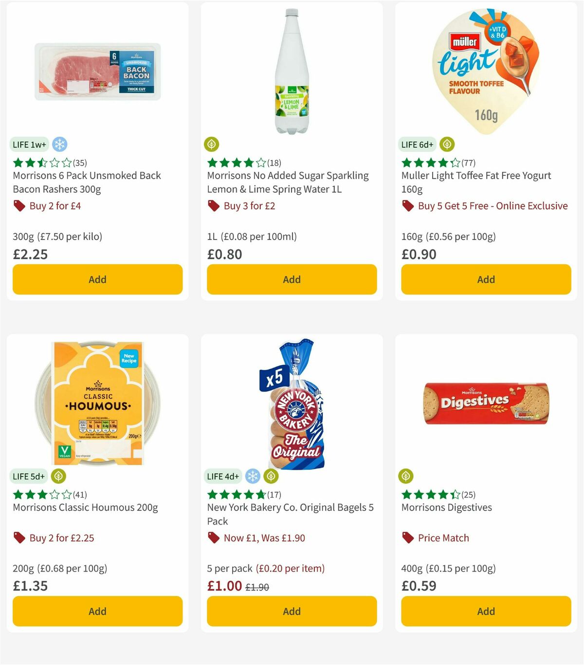The image size is (584, 665).
Task: Add Morrisons Classic Houmous to basket
Action: pyautogui.click(x=97, y=611)
